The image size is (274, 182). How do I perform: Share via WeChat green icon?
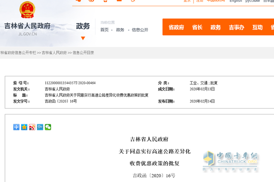(x=47, y=127)
